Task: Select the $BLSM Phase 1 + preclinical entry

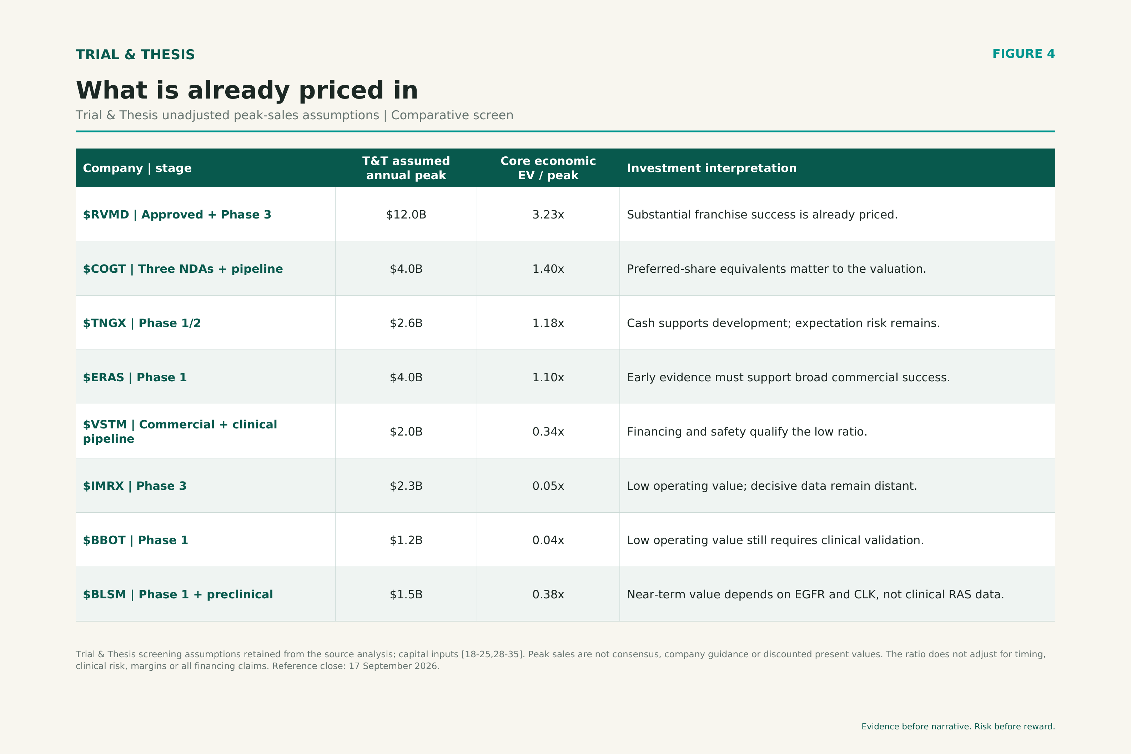Action: click(178, 595)
